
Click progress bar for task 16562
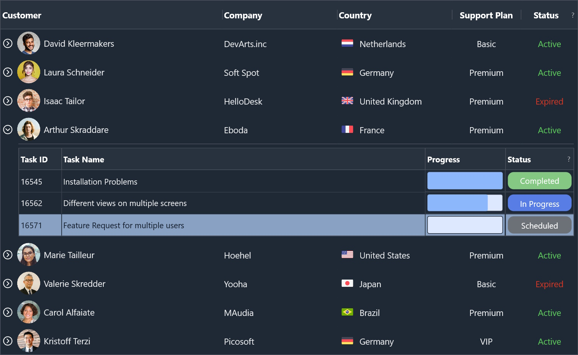click(x=465, y=203)
